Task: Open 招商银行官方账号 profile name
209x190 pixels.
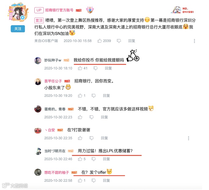Action: (59, 10)
